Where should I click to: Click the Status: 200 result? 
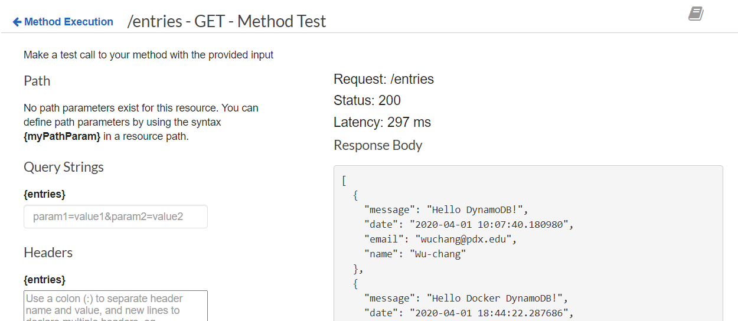click(367, 100)
